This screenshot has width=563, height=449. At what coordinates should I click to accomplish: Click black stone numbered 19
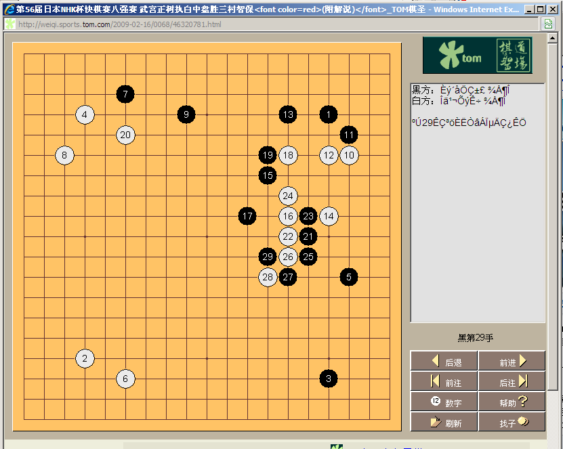268,155
